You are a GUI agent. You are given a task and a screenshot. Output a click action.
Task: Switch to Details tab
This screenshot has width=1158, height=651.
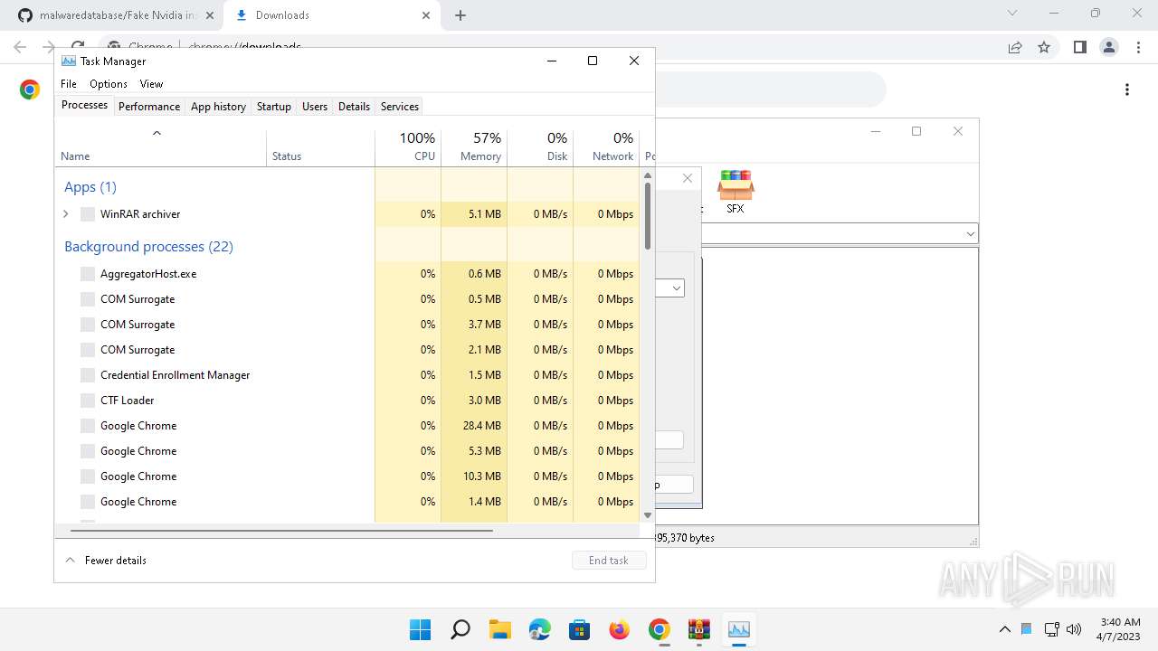354,106
